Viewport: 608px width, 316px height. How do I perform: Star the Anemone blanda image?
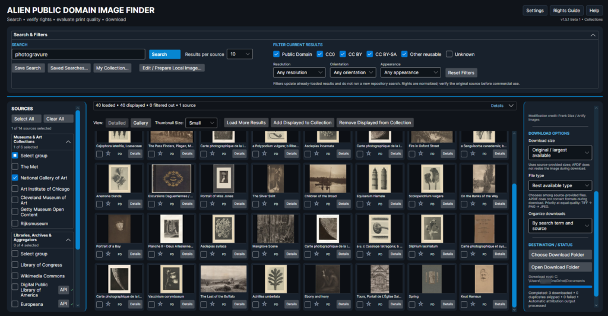tap(108, 204)
